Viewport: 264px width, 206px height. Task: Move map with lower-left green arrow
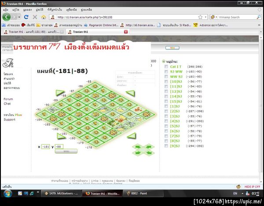pyautogui.click(x=61, y=136)
